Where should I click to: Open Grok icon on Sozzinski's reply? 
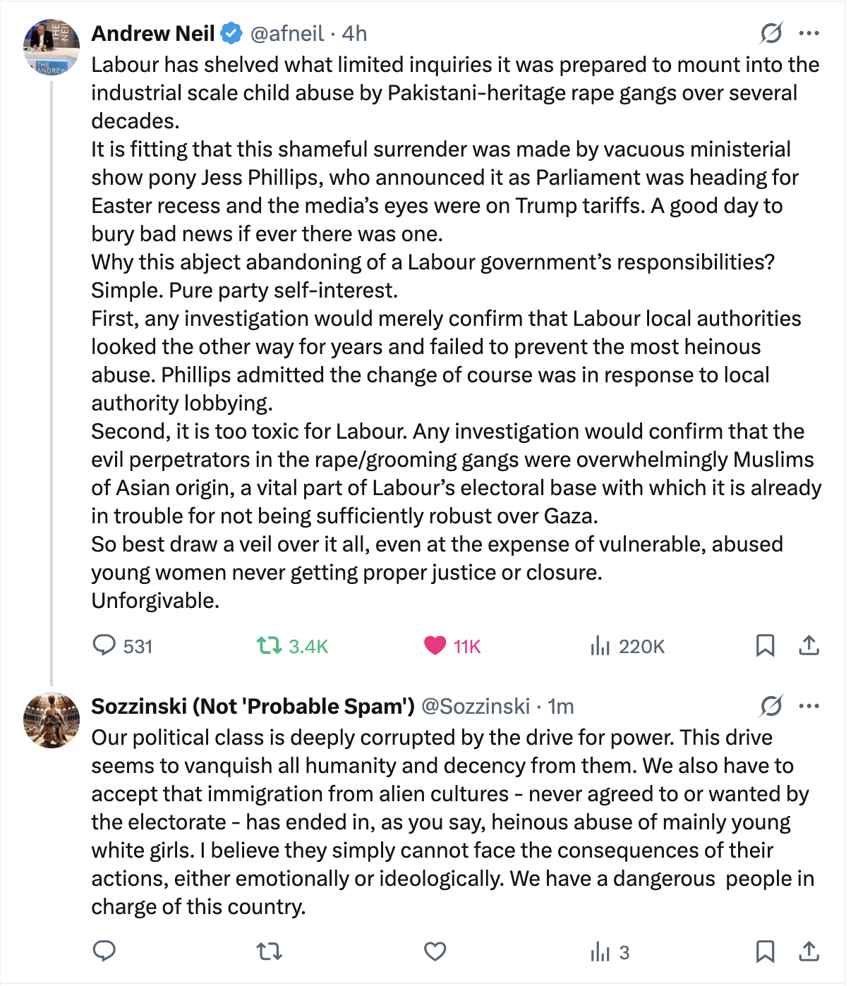771,706
